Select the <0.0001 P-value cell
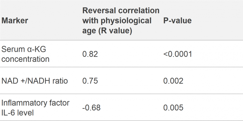This screenshot has width=243, height=121. [202, 54]
